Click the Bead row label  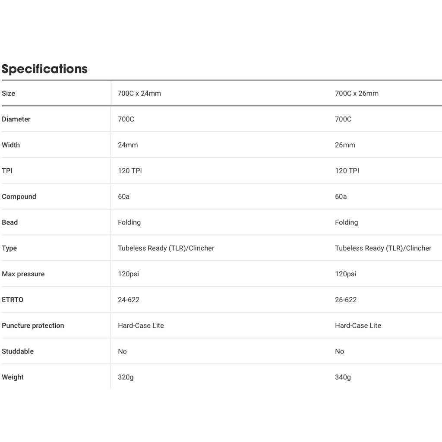coord(10,222)
